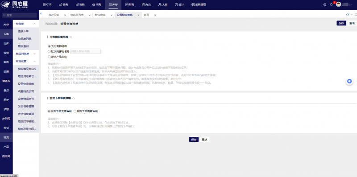Click the user avatar picture

[x=339, y=4]
